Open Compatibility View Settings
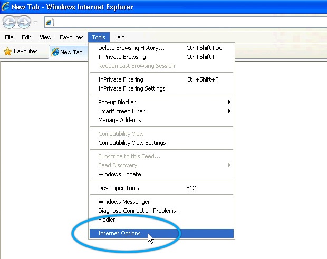The width and height of the screenshot is (327, 259). pyautogui.click(x=161, y=143)
